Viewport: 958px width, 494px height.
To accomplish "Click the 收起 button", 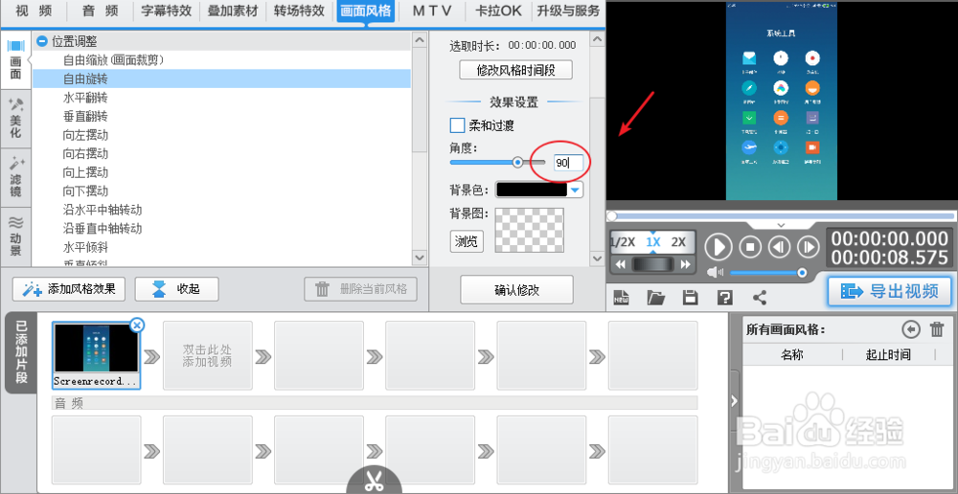I will pos(176,289).
